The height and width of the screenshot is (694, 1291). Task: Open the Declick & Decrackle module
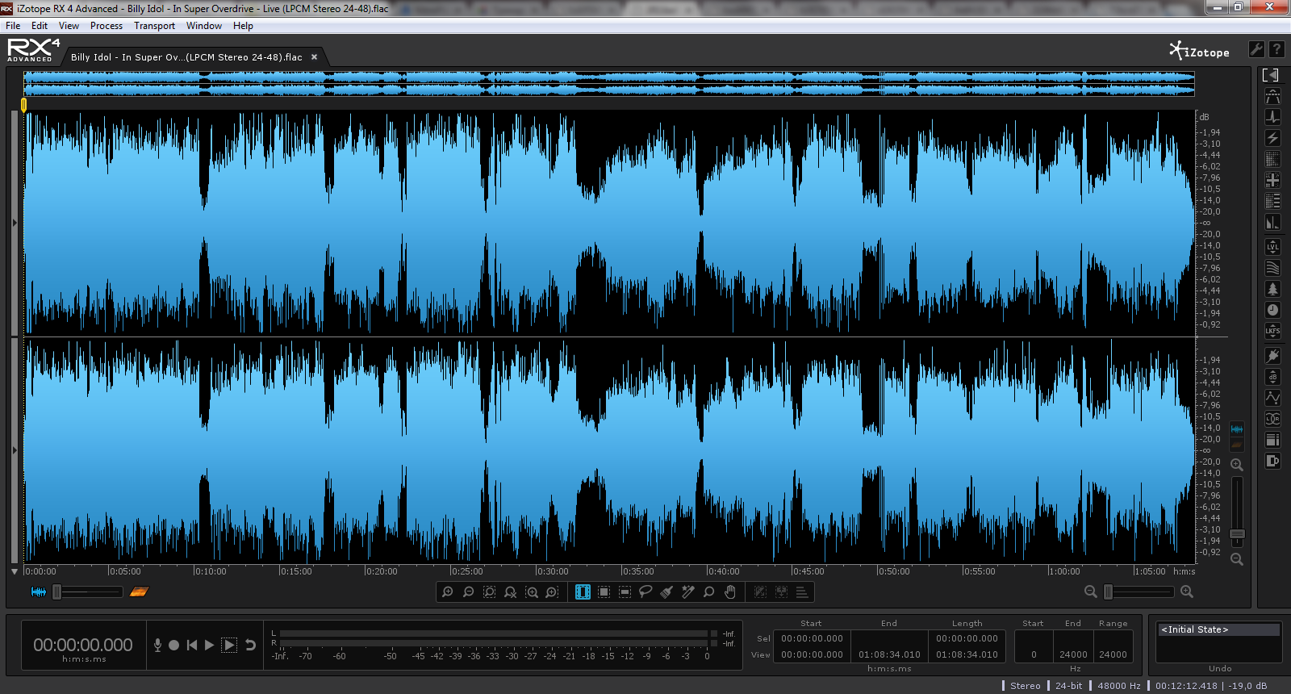pos(1272,118)
